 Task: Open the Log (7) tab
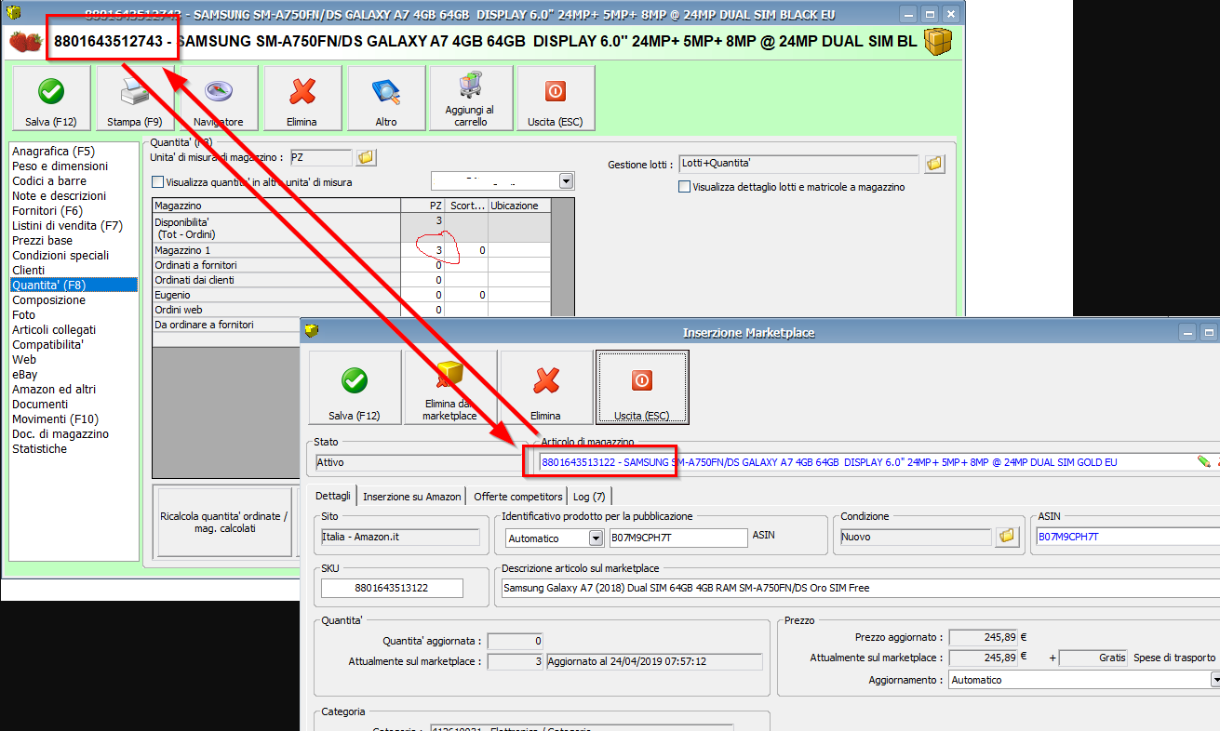[x=589, y=497]
